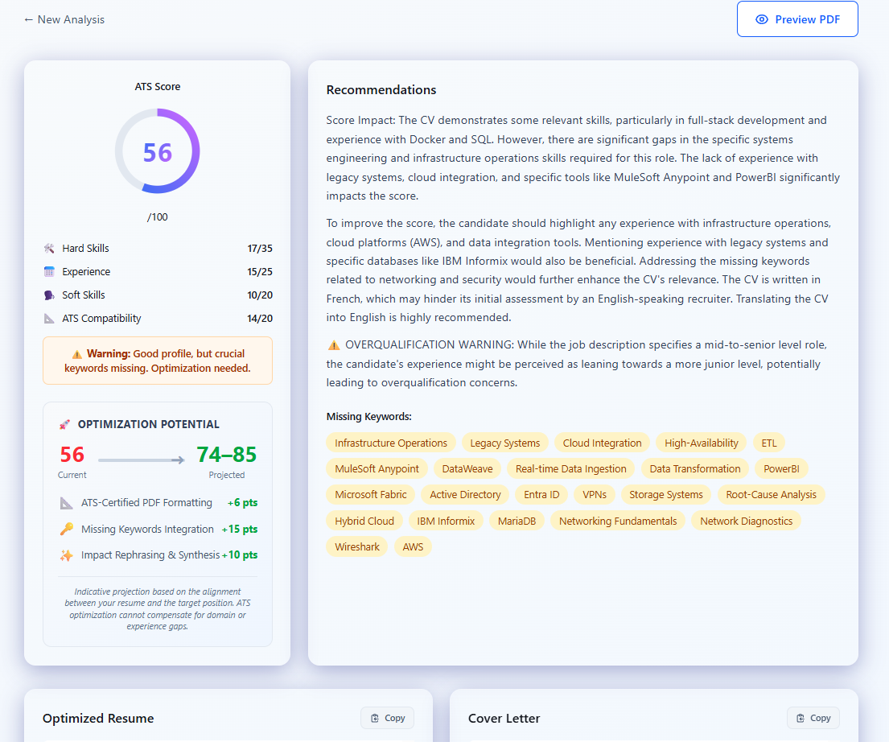Click the copy icon in Cover Letter section

801,718
